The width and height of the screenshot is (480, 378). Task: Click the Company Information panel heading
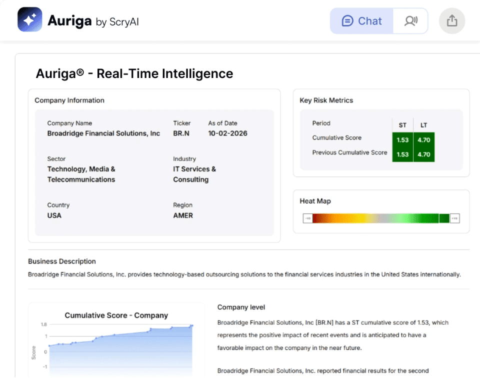[69, 100]
